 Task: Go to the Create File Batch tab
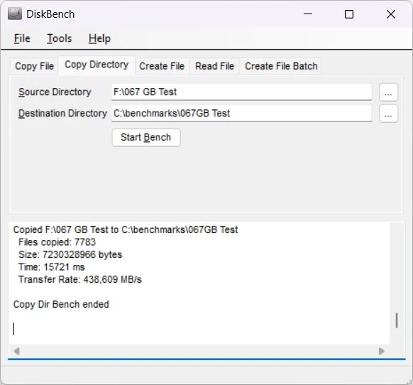(281, 66)
